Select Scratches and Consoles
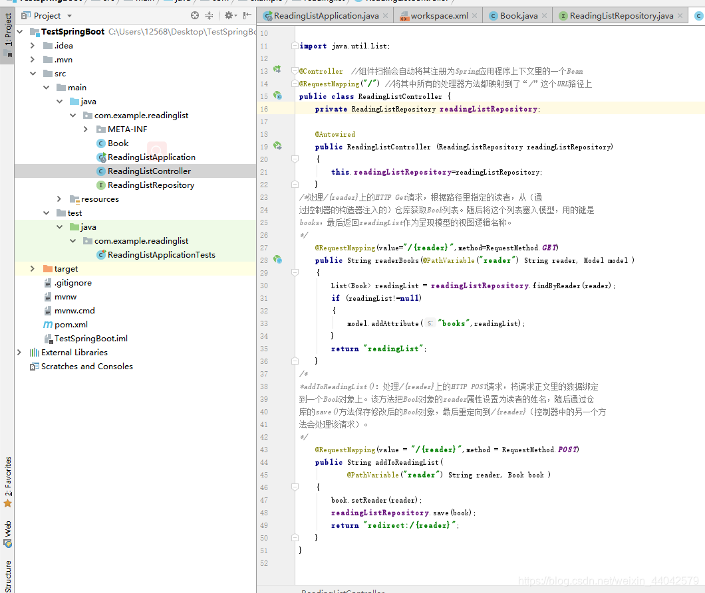Image resolution: width=705 pixels, height=593 pixels. (x=86, y=367)
